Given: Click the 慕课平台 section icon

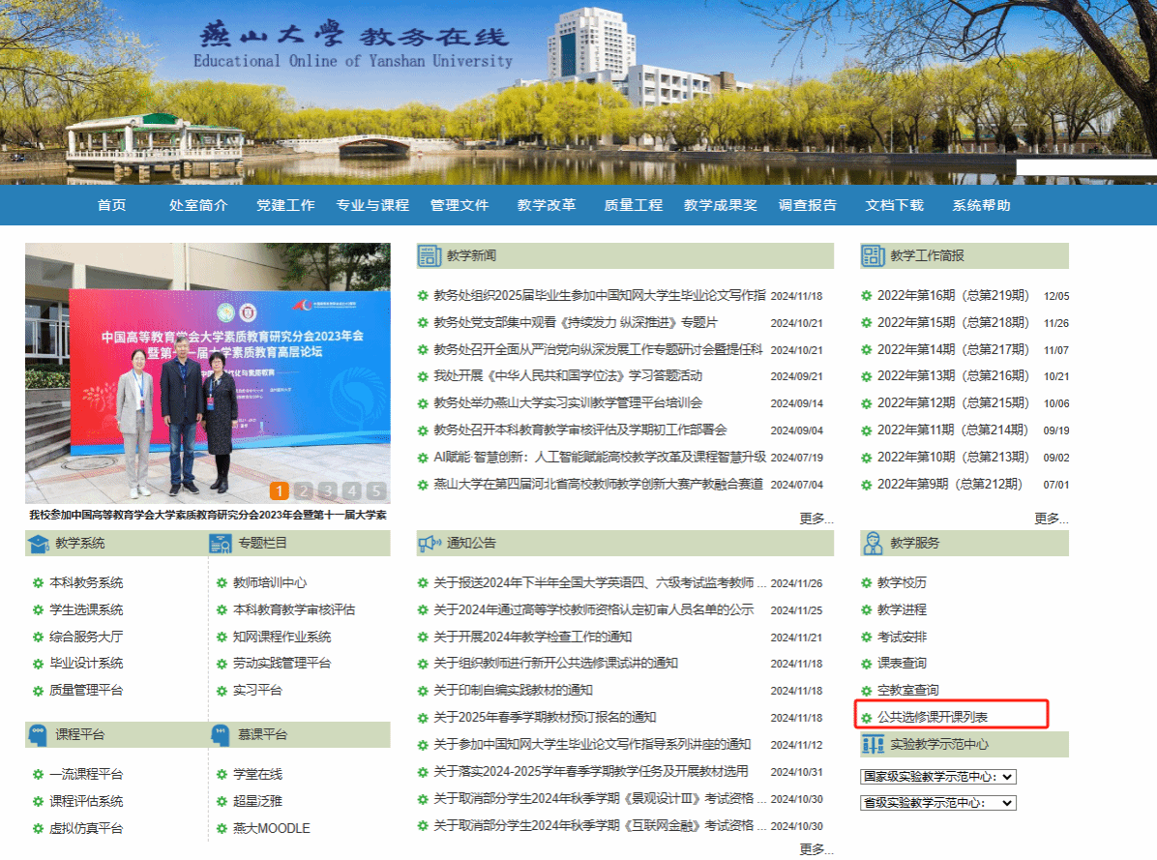Looking at the screenshot, I should coord(221,734).
